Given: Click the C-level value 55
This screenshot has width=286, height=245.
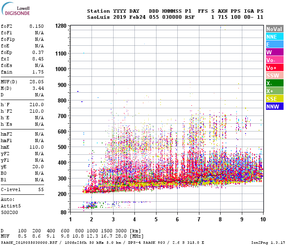Looking at the screenshot, I should point(41,189).
